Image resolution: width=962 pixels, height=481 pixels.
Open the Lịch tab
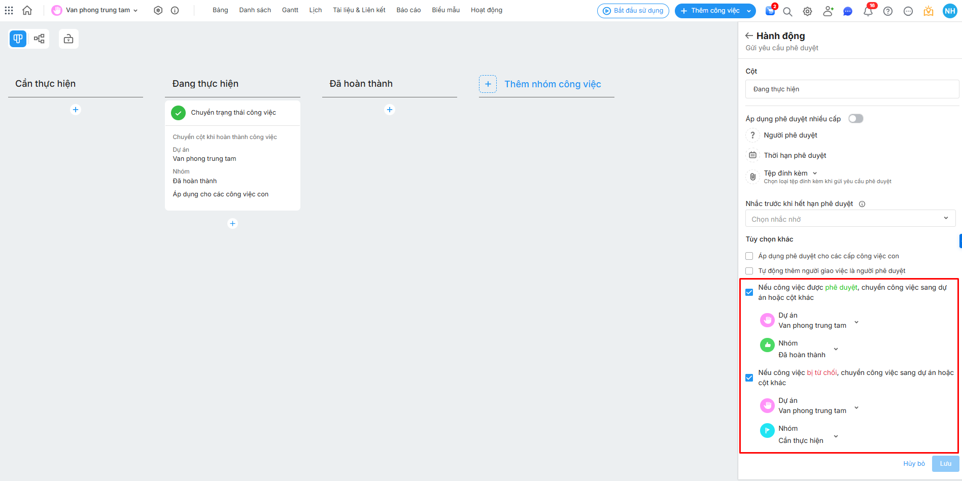click(316, 10)
